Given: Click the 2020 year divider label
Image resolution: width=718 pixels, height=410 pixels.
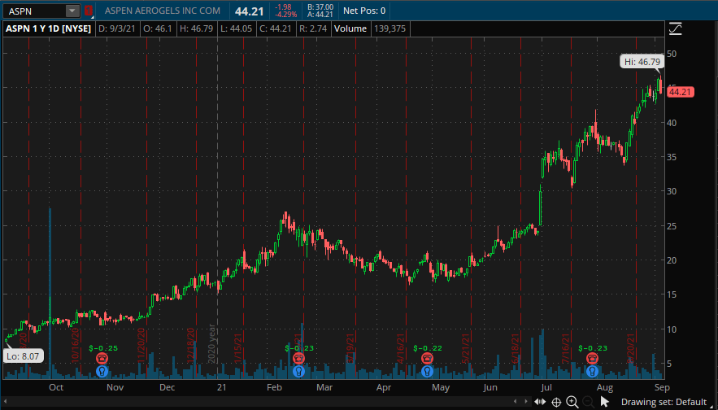Looking at the screenshot, I should 211,343.
